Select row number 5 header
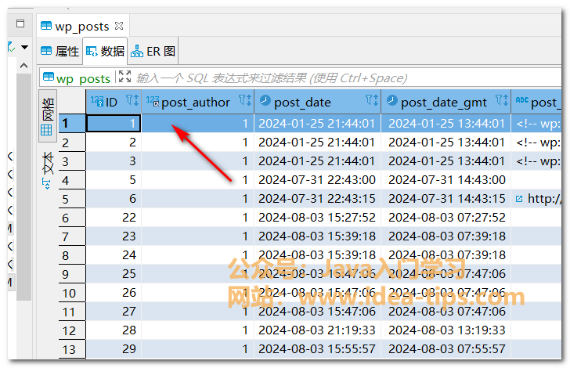 (72, 199)
